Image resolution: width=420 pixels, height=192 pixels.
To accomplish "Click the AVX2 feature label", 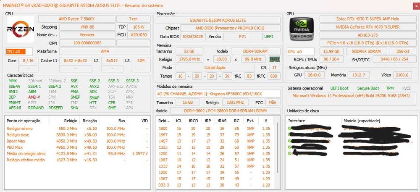I will [x=94, y=87].
